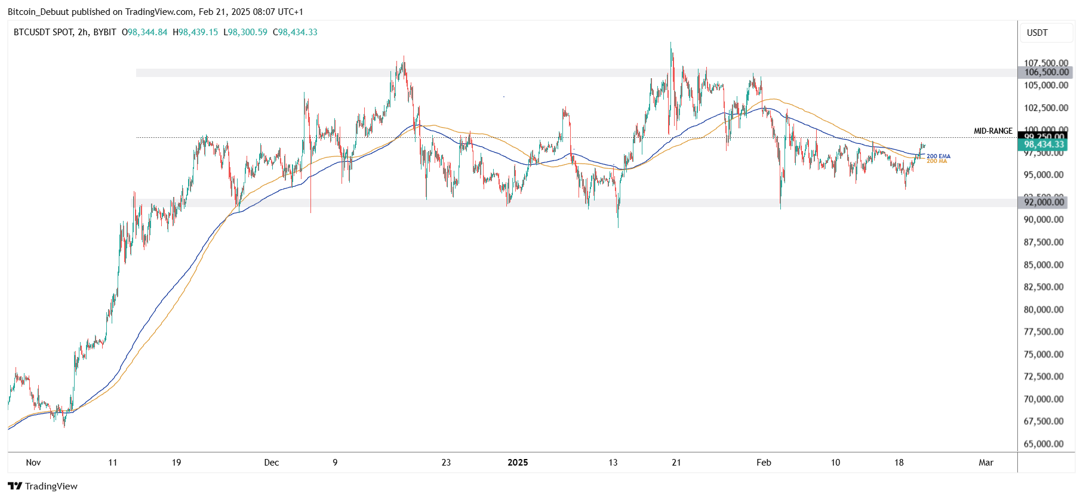
Task: Click the 65,000.00 label on the price axis
Action: coord(1044,444)
